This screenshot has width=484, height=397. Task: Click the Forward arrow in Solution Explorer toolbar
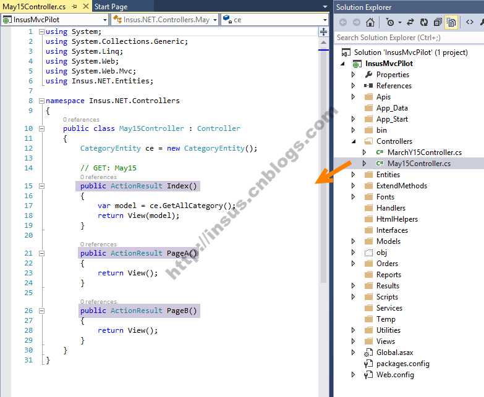pos(357,22)
